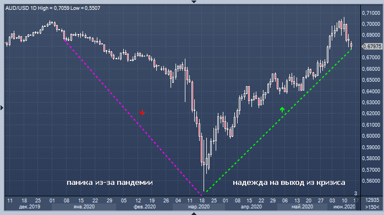The height and width of the screenshot is (215, 384).
Task: Click the date label 27 on time axis
Action: click(x=321, y=201)
